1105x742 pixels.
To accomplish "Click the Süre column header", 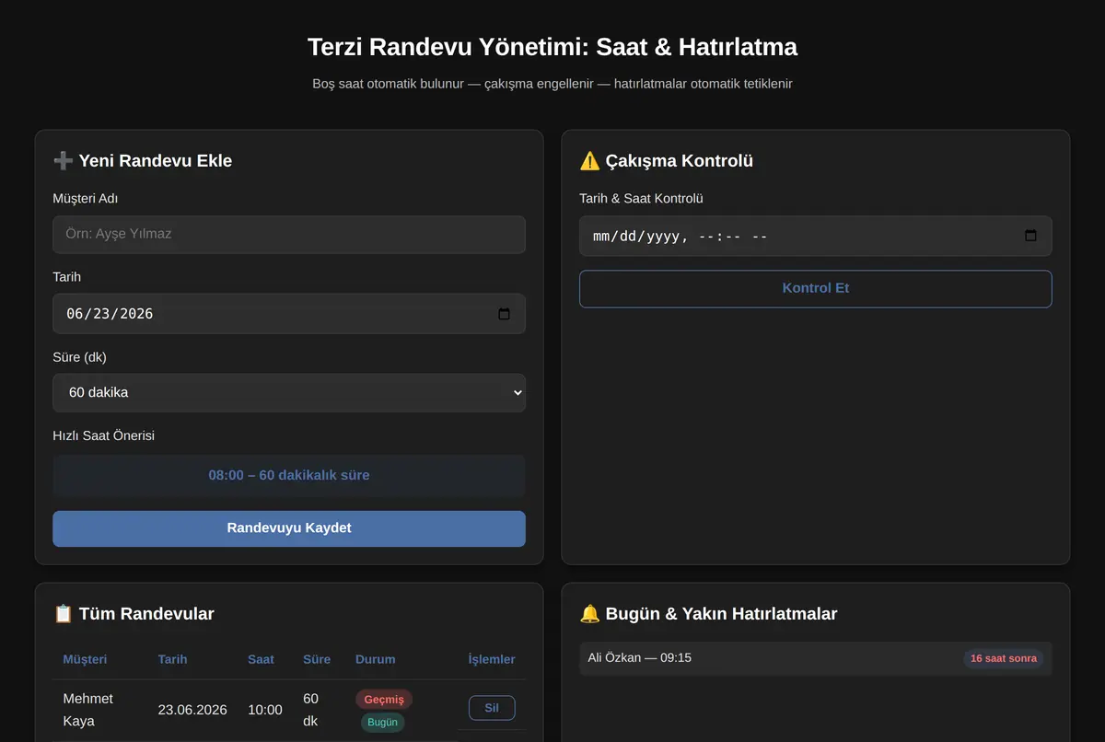I will (317, 659).
